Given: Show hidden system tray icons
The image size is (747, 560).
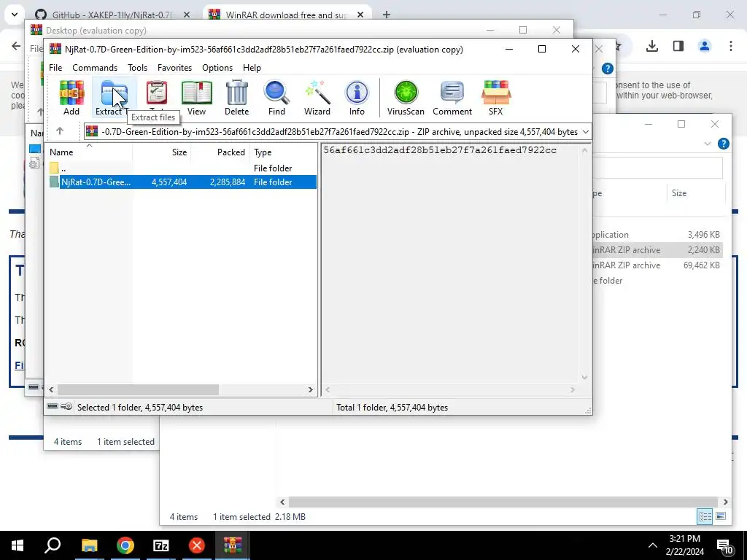Looking at the screenshot, I should point(653,545).
